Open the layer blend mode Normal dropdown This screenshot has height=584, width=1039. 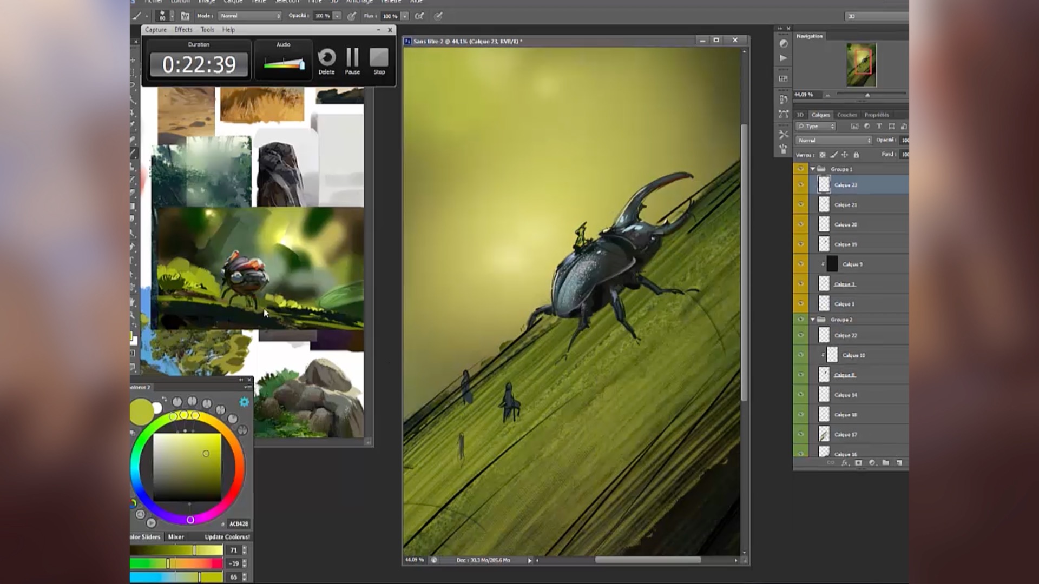[834, 140]
